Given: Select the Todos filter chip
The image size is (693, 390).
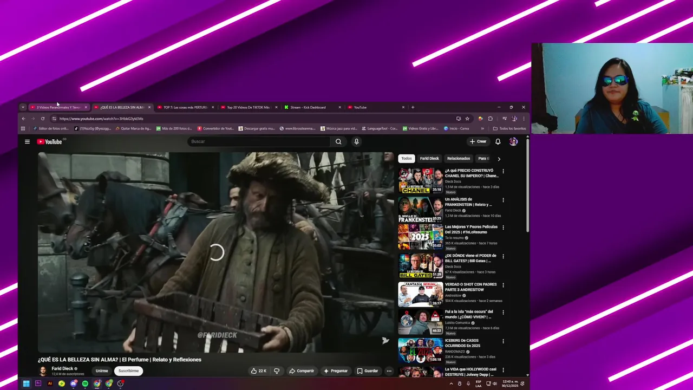Looking at the screenshot, I should (x=407, y=159).
